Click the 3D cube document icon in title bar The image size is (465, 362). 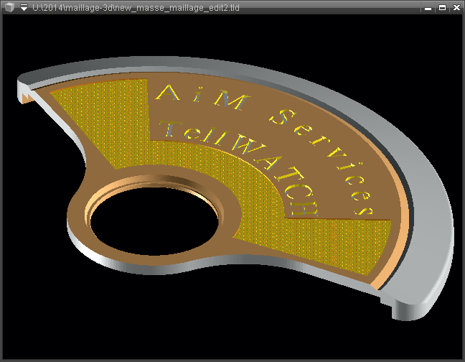[9, 7]
